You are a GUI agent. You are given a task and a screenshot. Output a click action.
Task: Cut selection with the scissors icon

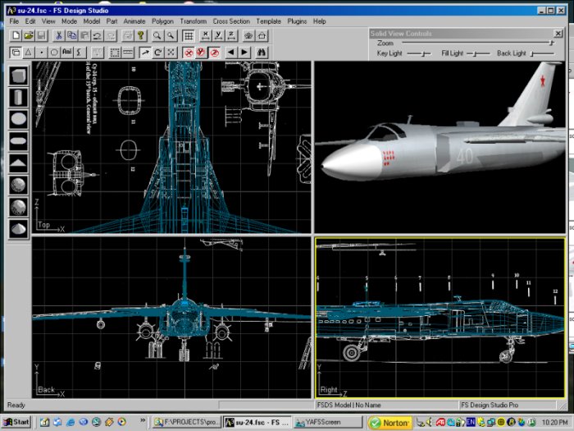59,36
